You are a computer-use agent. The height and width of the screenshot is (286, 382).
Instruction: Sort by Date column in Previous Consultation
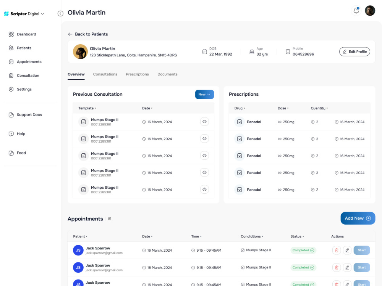pyautogui.click(x=147, y=108)
